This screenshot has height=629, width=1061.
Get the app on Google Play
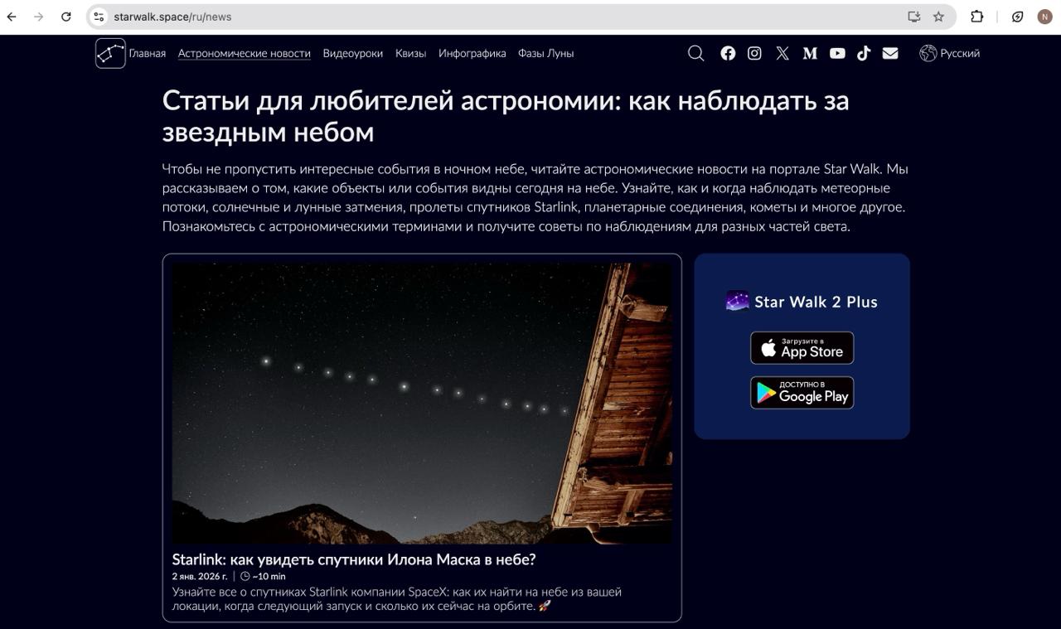pyautogui.click(x=801, y=392)
